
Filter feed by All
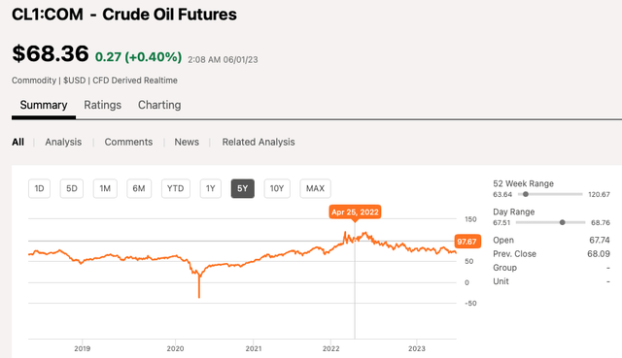tap(17, 142)
